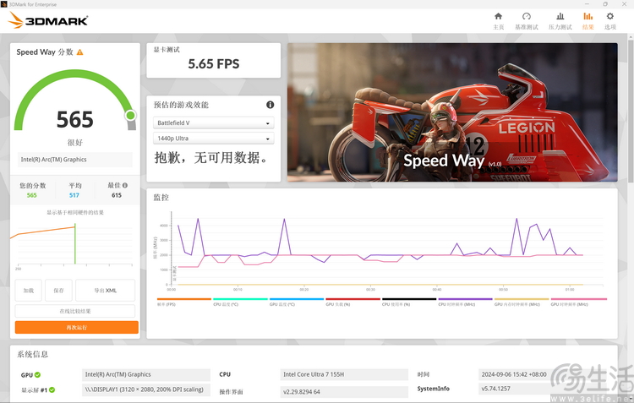
Task: Click the GPU green check status icon
Action: [37, 375]
